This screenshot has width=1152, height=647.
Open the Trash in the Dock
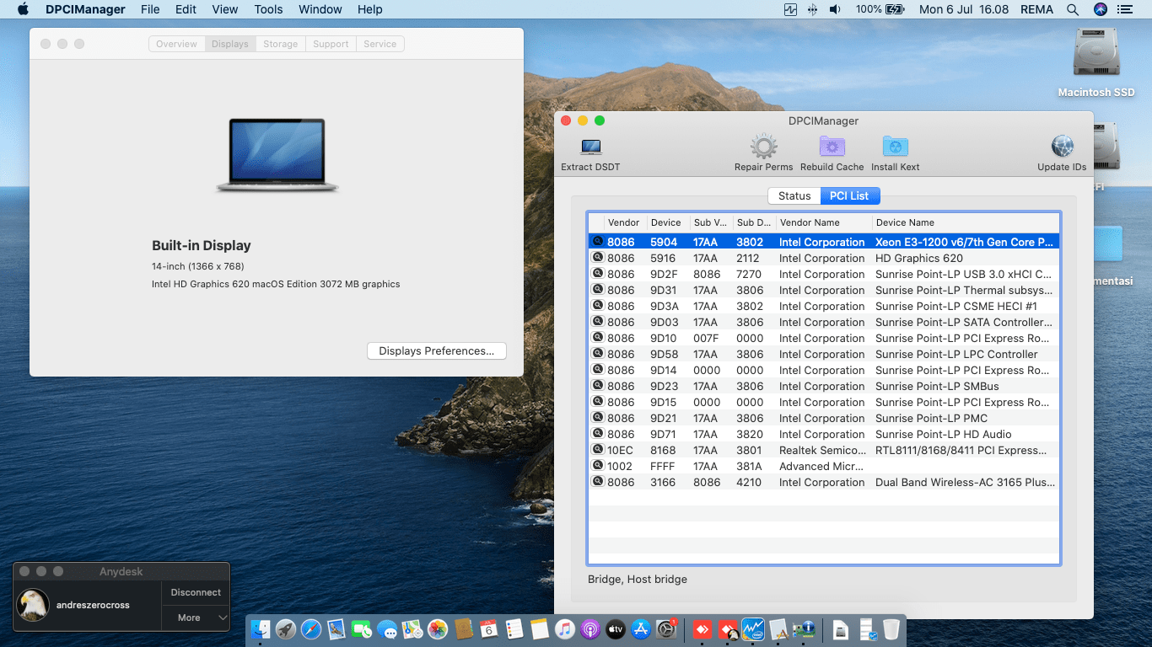891,628
